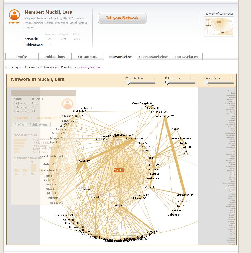Click the Schicke T node
The width and height of the screenshot is (251, 253).
148,150
